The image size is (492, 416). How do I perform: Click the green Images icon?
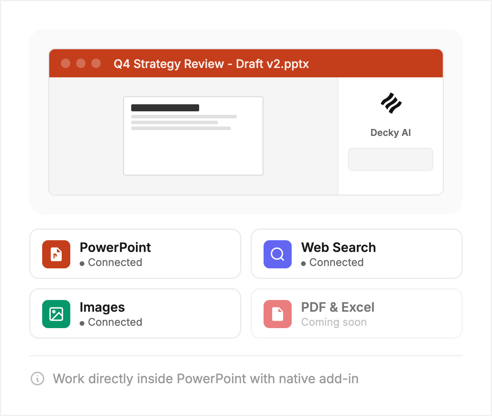click(x=56, y=314)
